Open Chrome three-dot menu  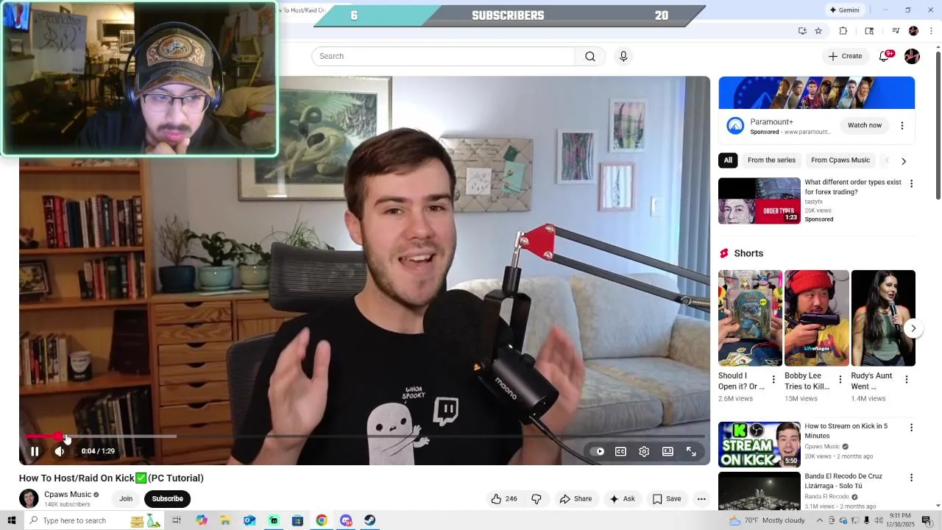931,31
